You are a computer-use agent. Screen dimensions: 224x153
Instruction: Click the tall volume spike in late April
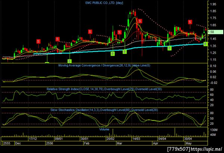[175, 132]
